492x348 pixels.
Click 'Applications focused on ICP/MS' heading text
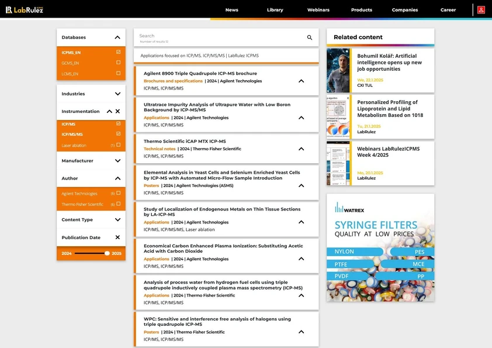(x=200, y=56)
